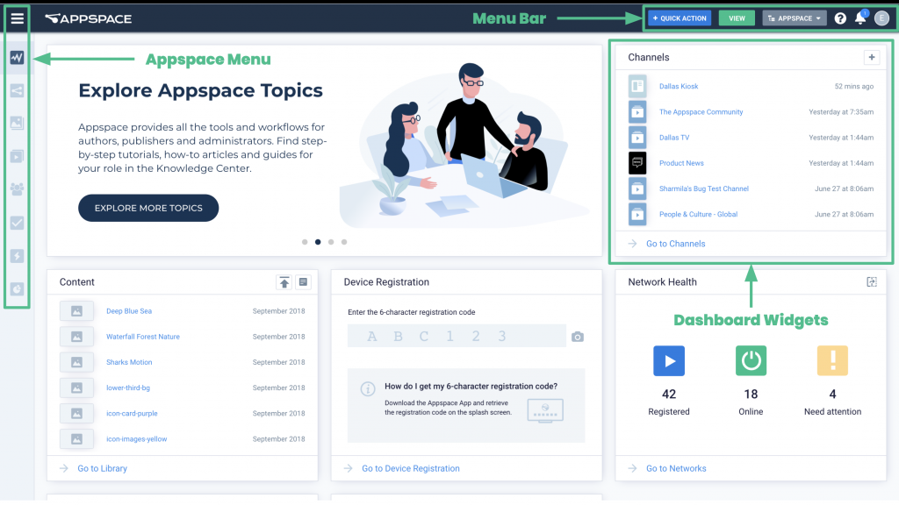Click the Dallas Kiosk channel icon
Screen dimensions: 899x505
pos(637,87)
